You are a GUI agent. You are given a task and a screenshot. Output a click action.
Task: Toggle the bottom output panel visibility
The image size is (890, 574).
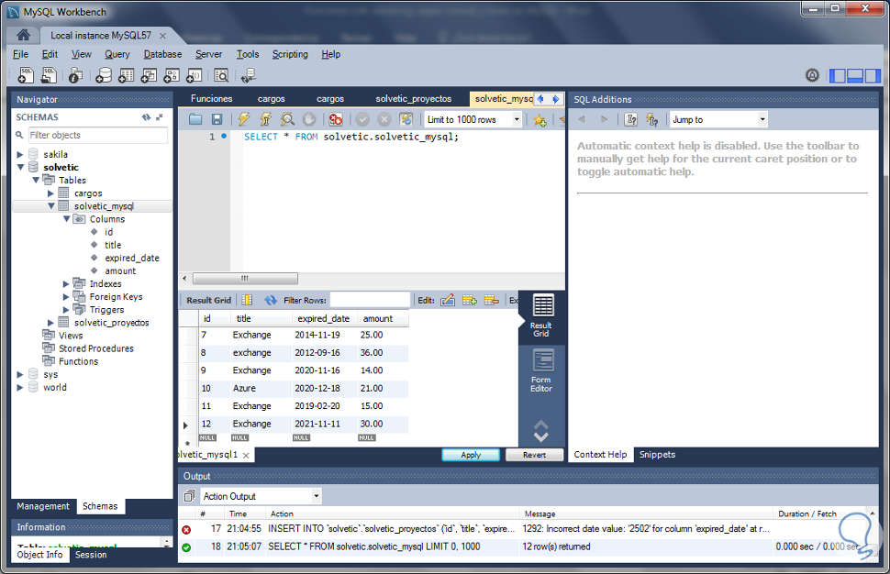pyautogui.click(x=855, y=75)
